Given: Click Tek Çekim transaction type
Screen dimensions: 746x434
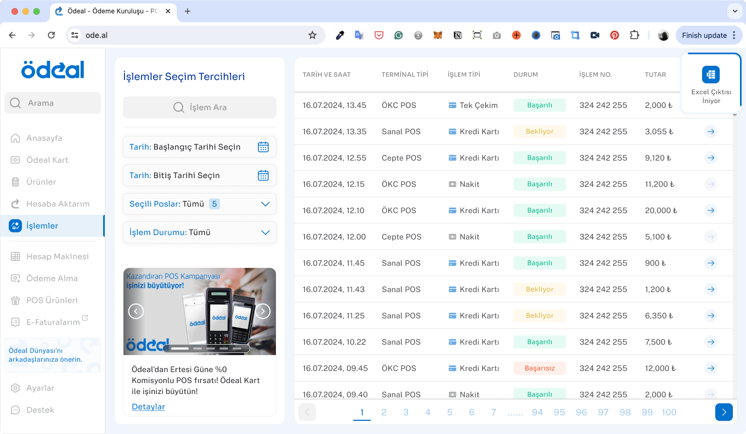Looking at the screenshot, I should (473, 105).
